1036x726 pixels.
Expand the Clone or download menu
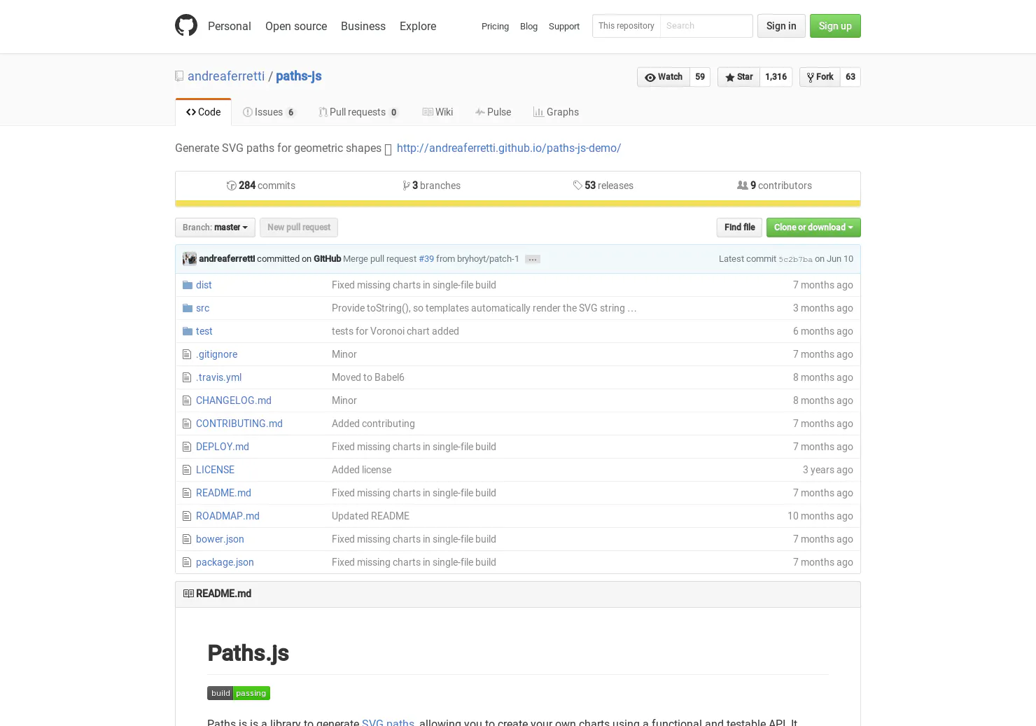(813, 228)
